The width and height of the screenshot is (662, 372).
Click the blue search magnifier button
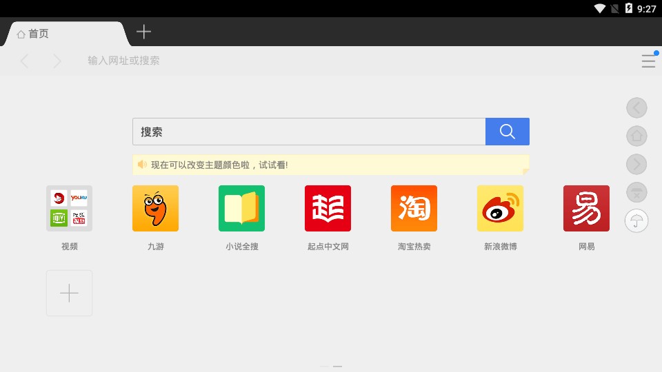click(507, 132)
